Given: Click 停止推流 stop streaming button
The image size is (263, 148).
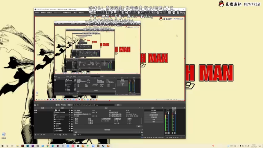Looking at the screenshot, I should 154,111.
